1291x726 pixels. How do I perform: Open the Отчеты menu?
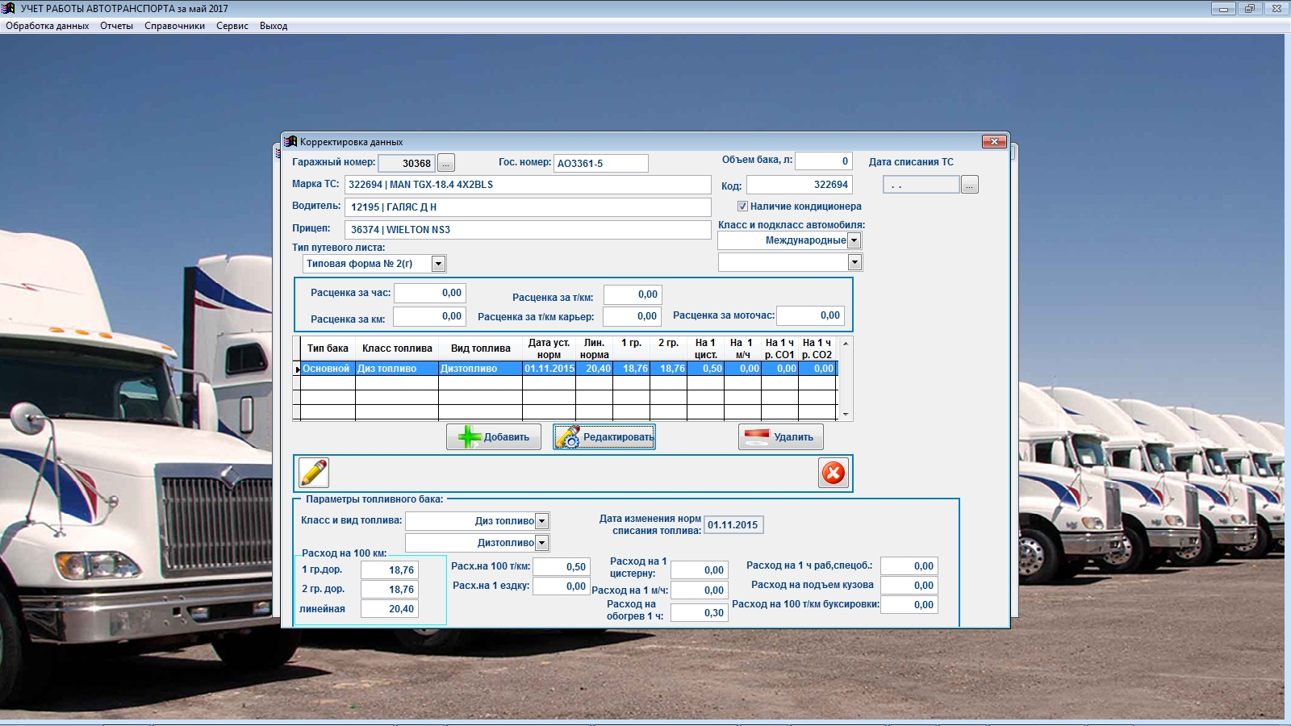(x=116, y=26)
